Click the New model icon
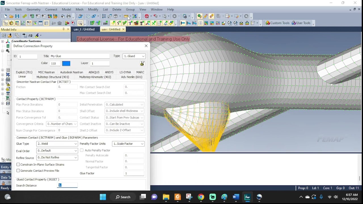 5,16
